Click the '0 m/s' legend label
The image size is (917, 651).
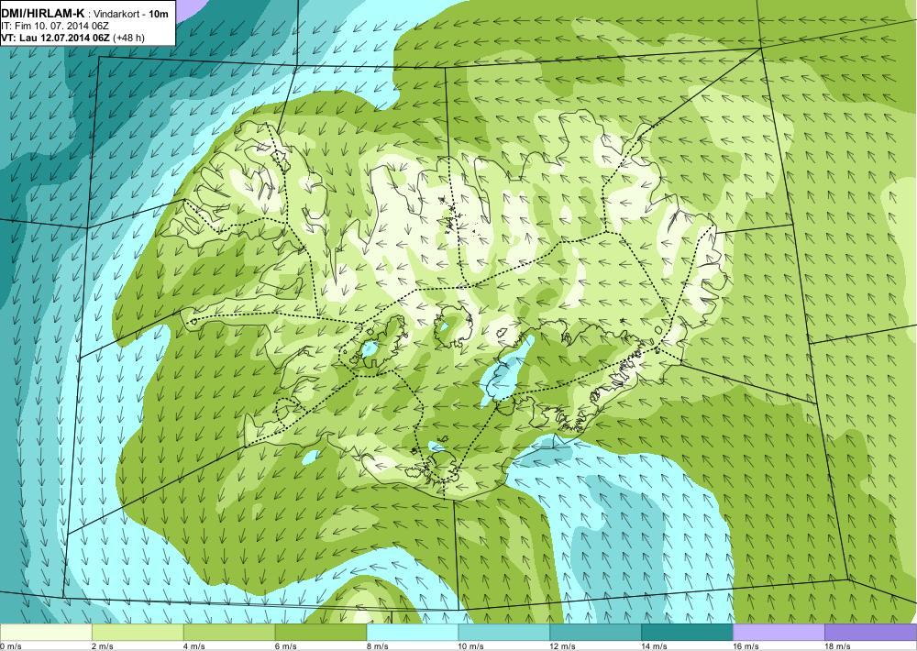[11, 646]
